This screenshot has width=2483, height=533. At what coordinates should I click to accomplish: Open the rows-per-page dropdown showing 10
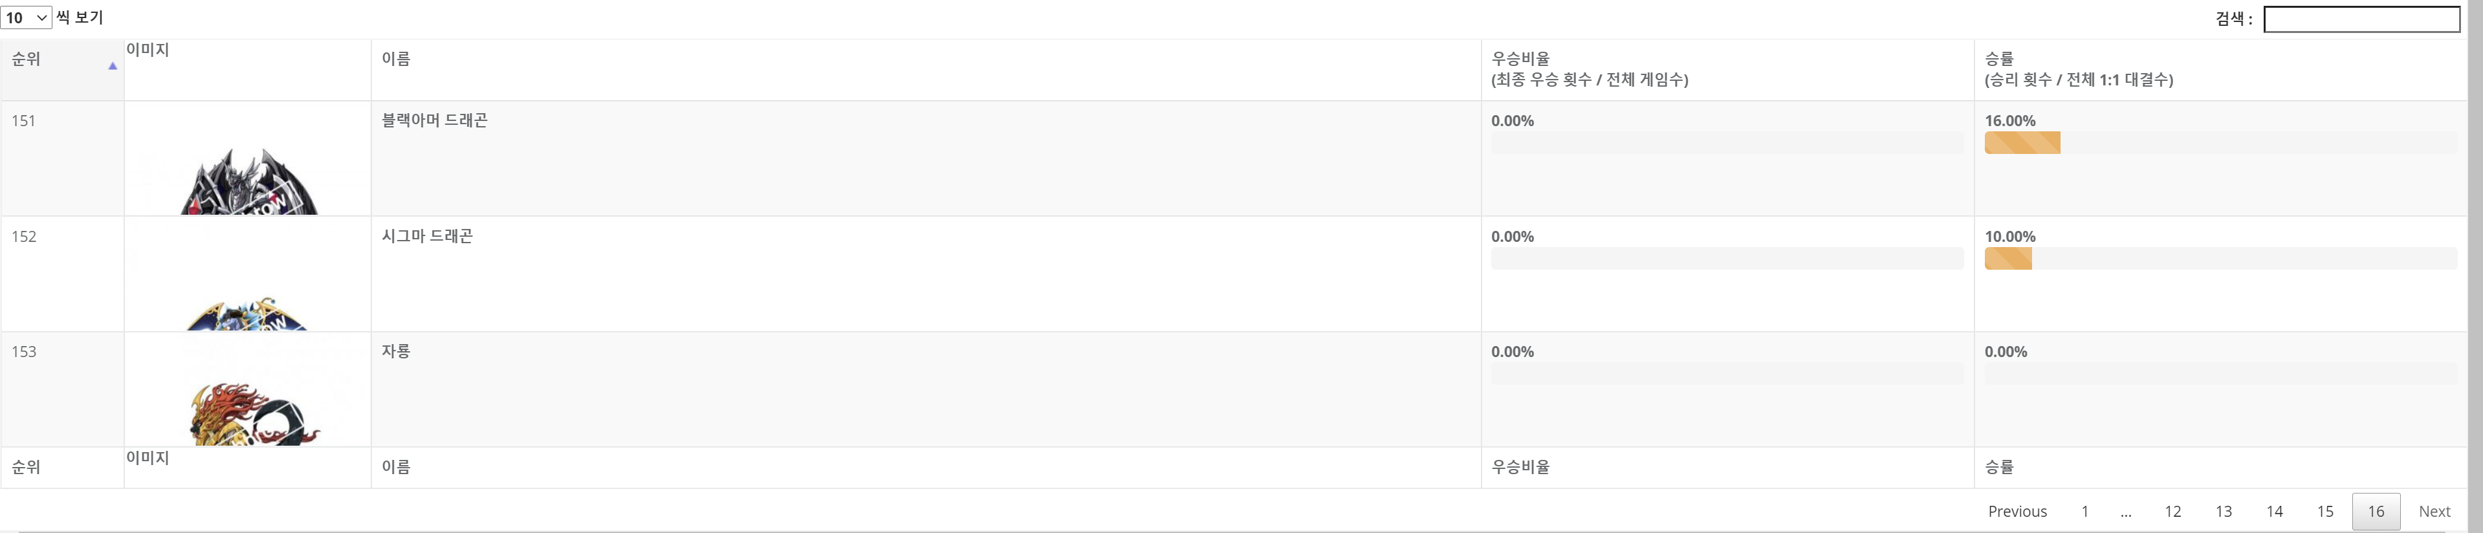tap(26, 17)
